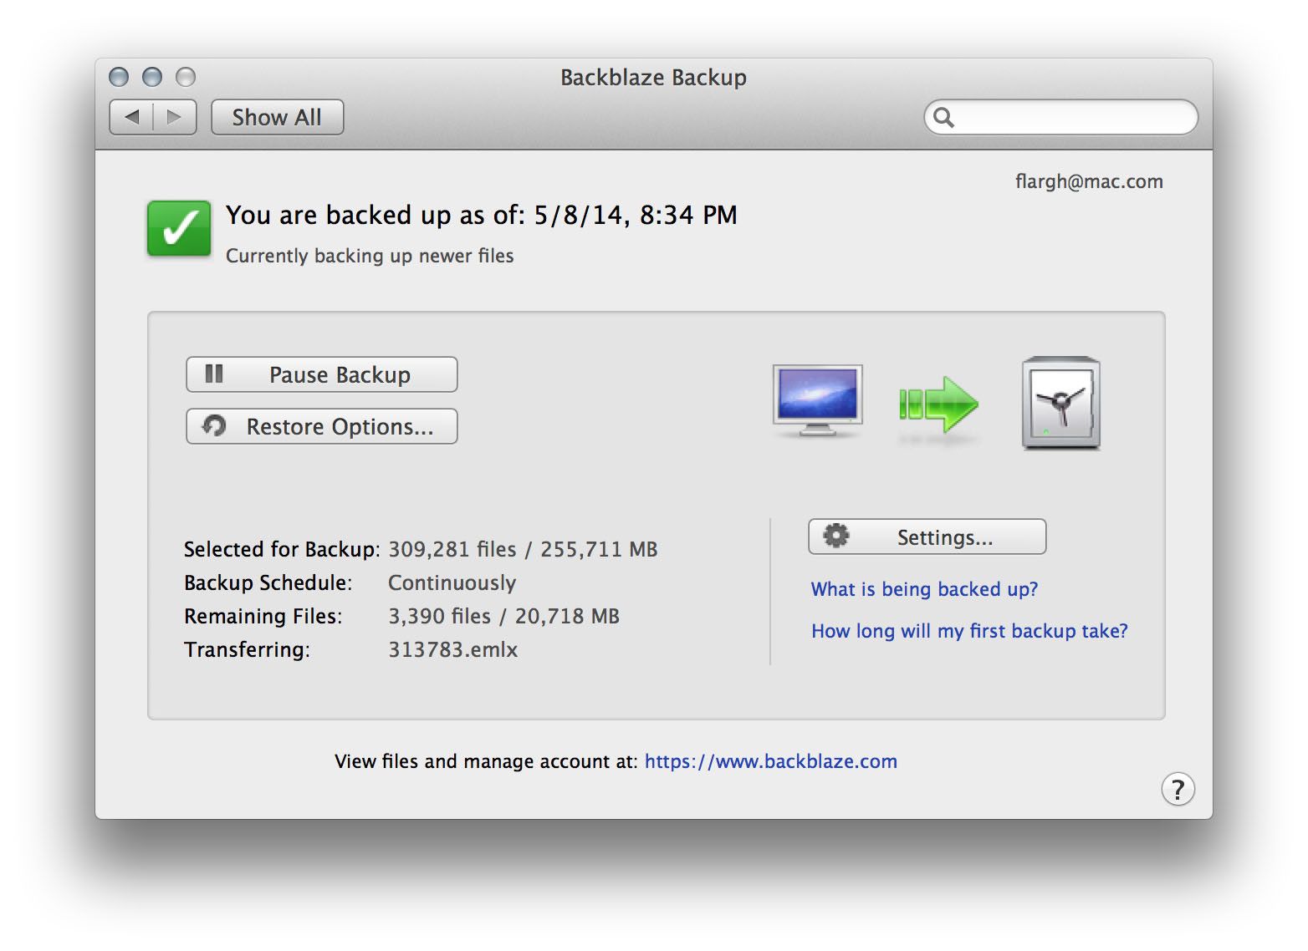Click 'Currently backing up newer files' text

[370, 256]
